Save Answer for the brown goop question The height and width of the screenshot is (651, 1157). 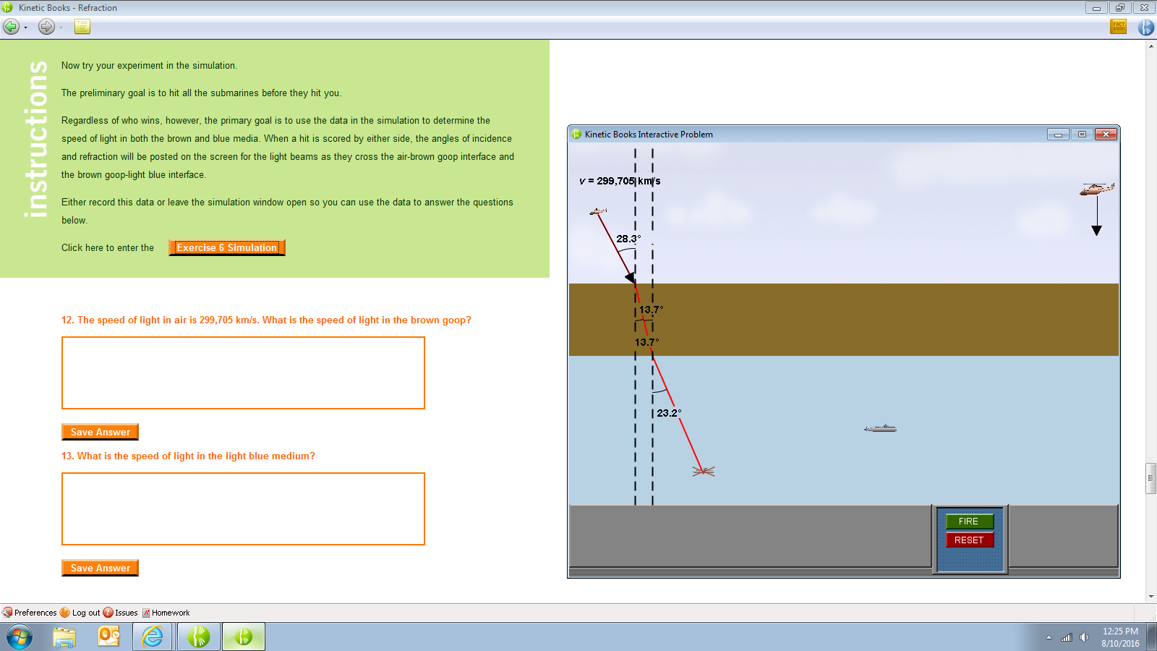pos(100,432)
